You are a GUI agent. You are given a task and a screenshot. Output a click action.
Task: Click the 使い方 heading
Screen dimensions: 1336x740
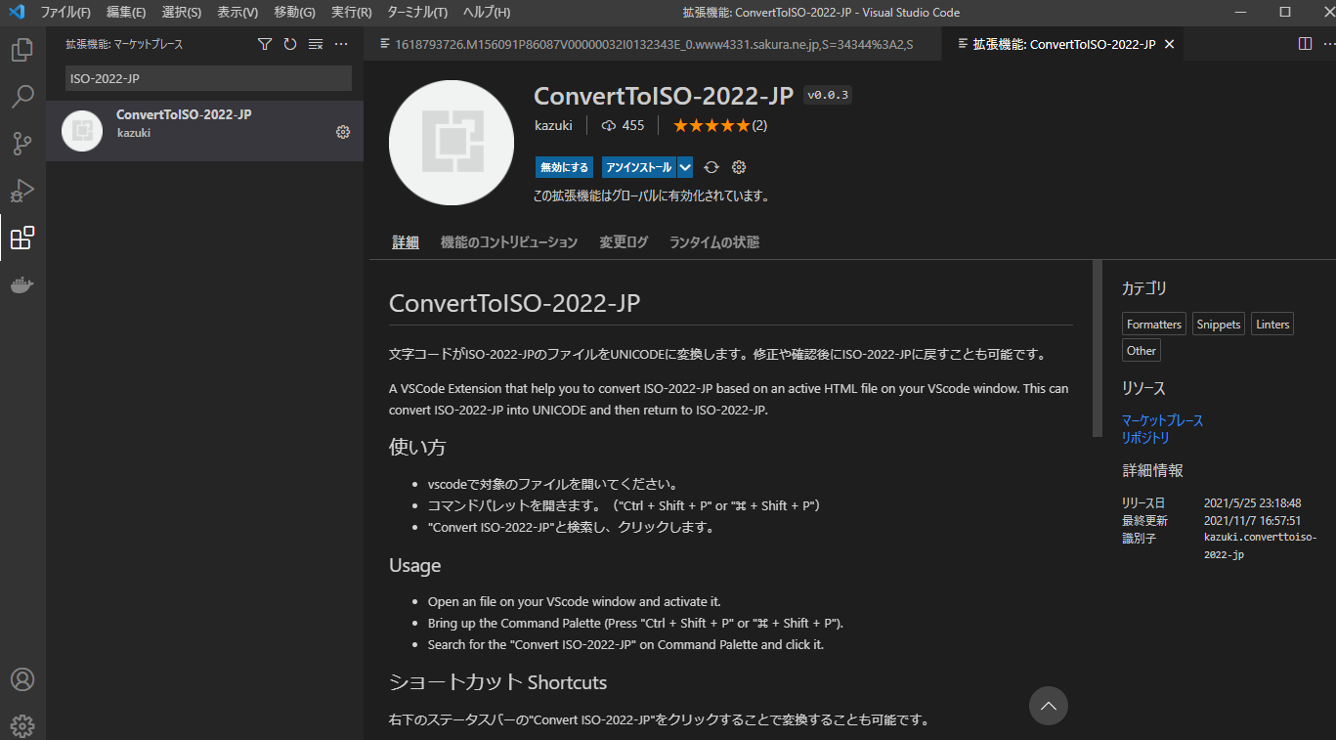pos(417,448)
